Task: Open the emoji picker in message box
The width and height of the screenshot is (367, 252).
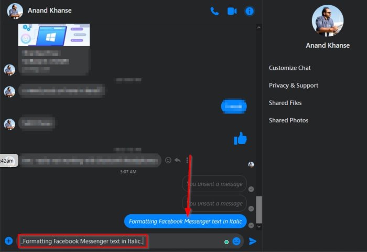Action: (x=236, y=241)
